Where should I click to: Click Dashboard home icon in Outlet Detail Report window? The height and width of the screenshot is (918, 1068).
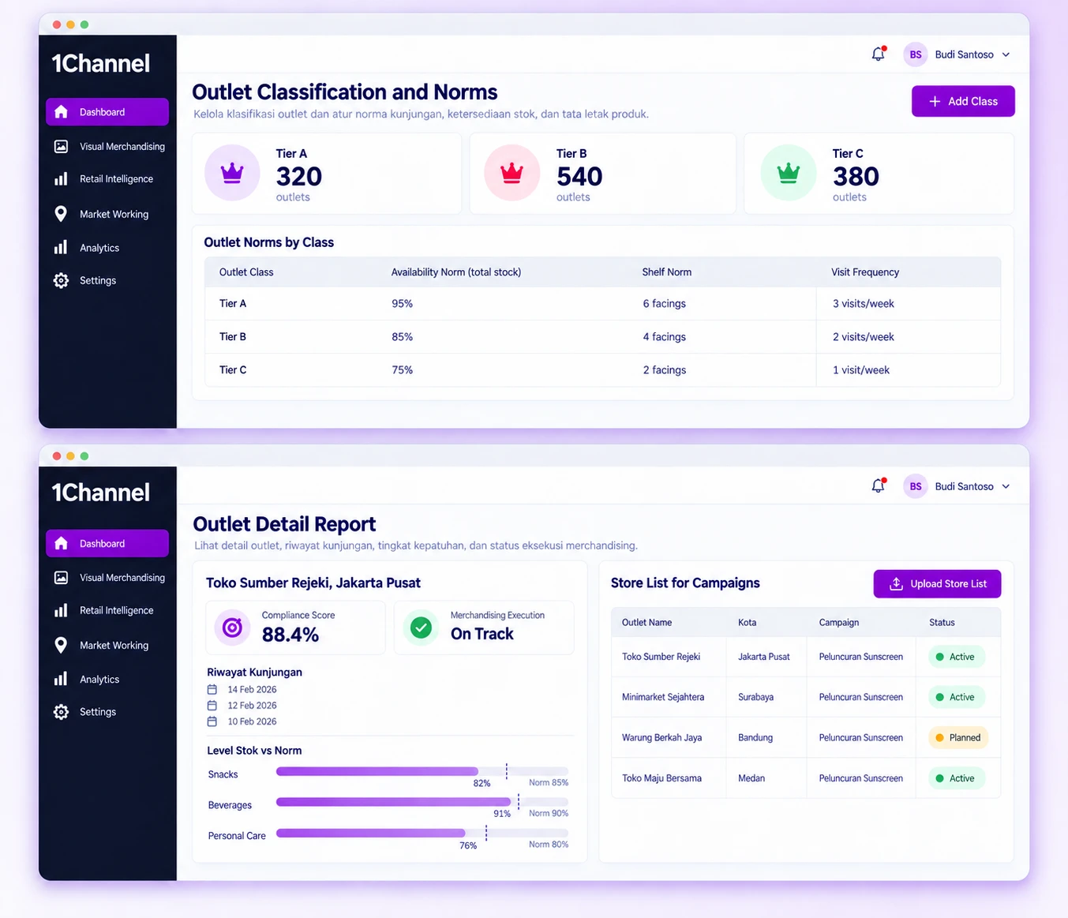pos(61,543)
